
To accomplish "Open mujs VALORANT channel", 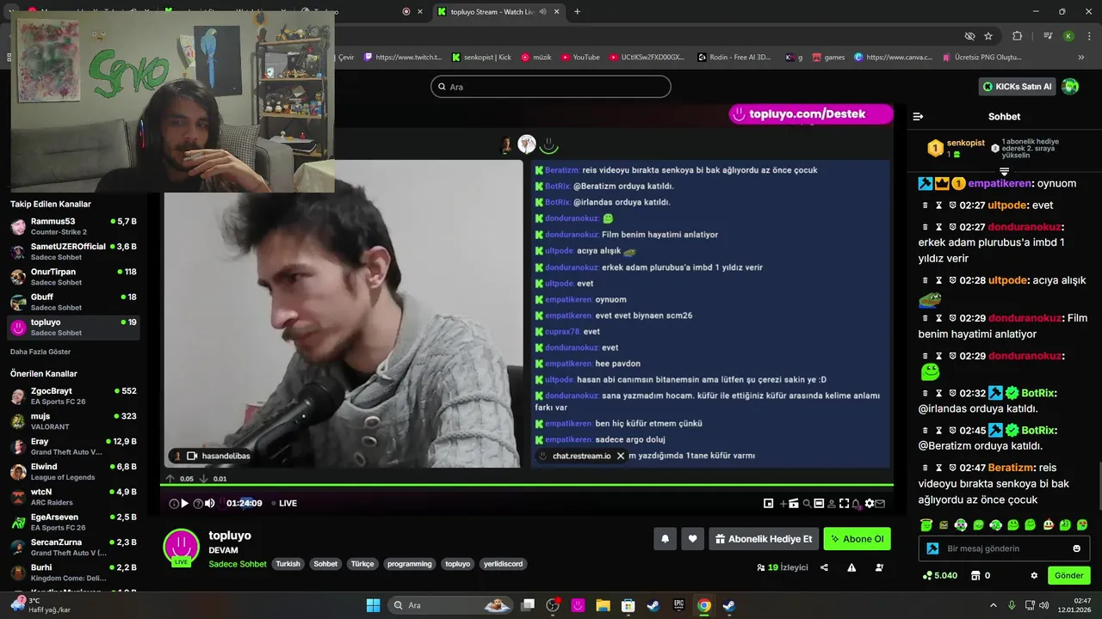I will 74,421.
